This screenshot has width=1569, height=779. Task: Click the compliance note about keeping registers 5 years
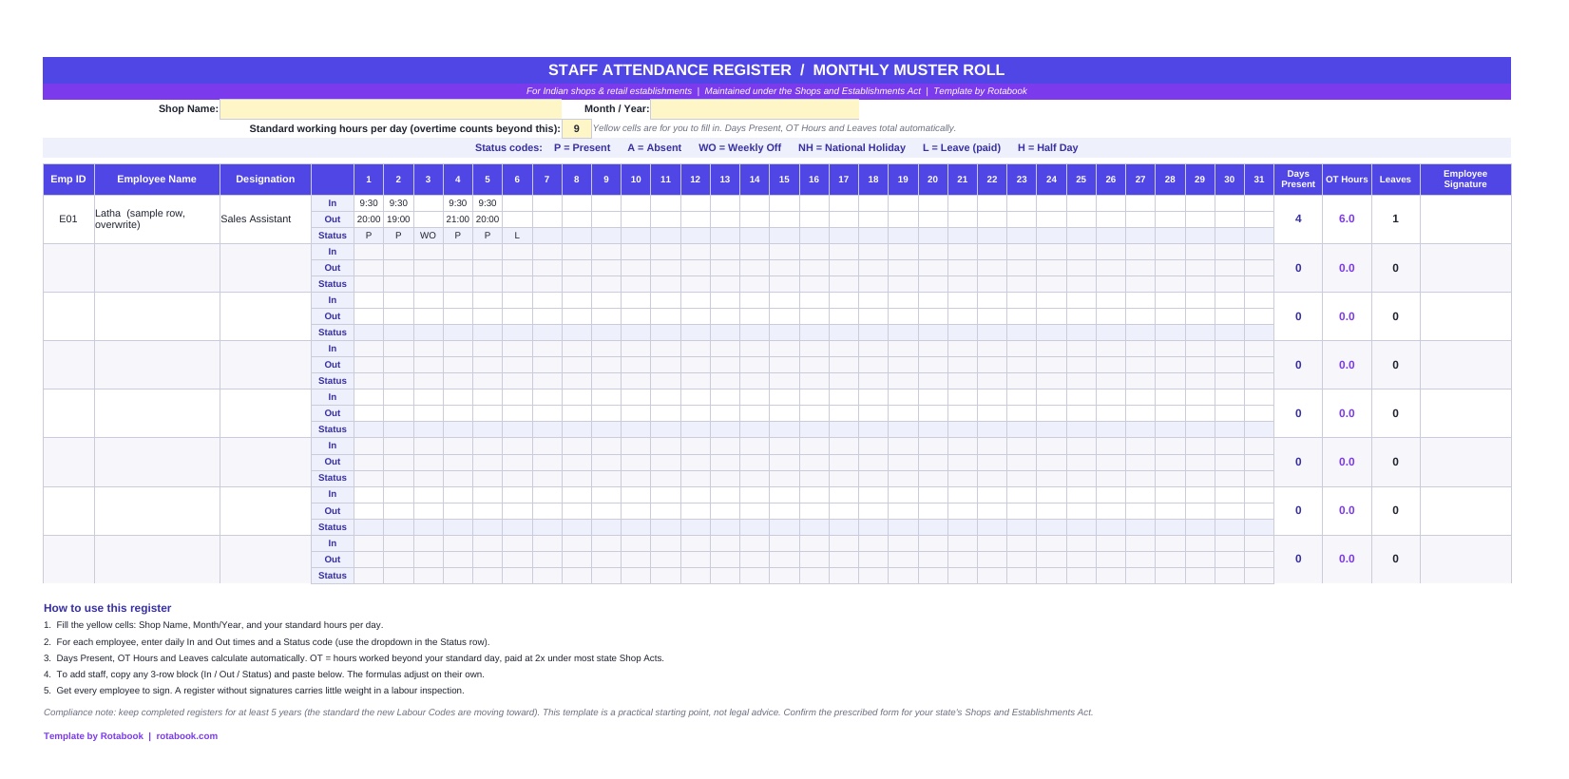(x=568, y=712)
